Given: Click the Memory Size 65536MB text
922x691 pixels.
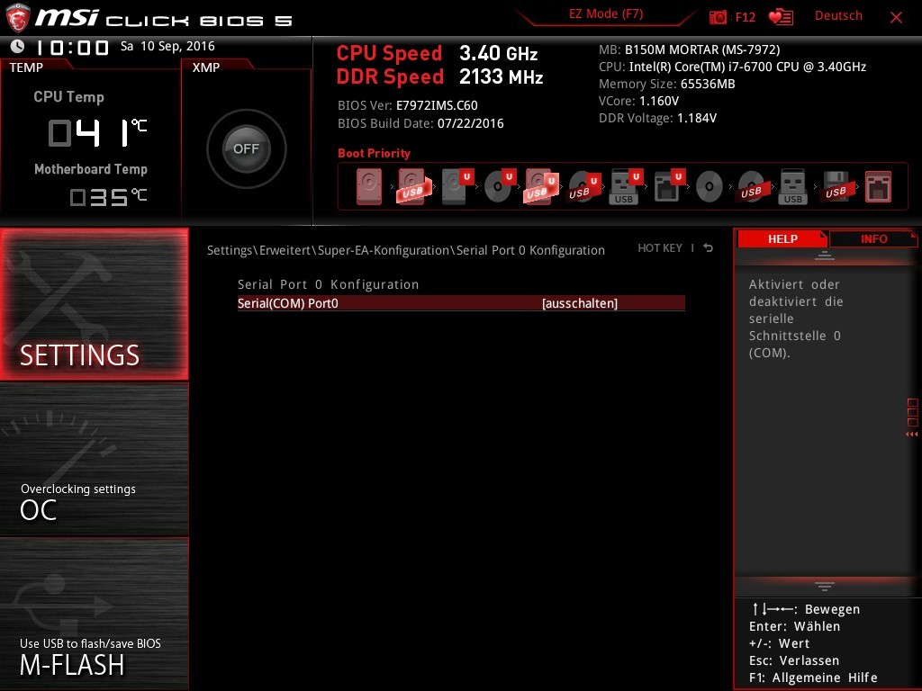Looking at the screenshot, I should (x=667, y=84).
